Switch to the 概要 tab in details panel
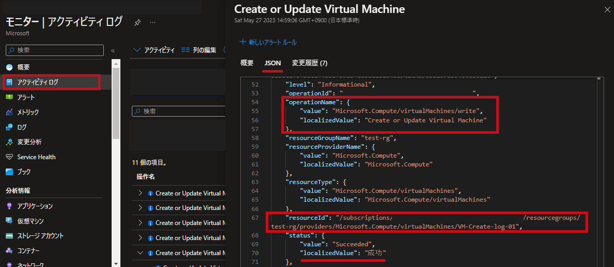614x267 pixels. (x=247, y=63)
